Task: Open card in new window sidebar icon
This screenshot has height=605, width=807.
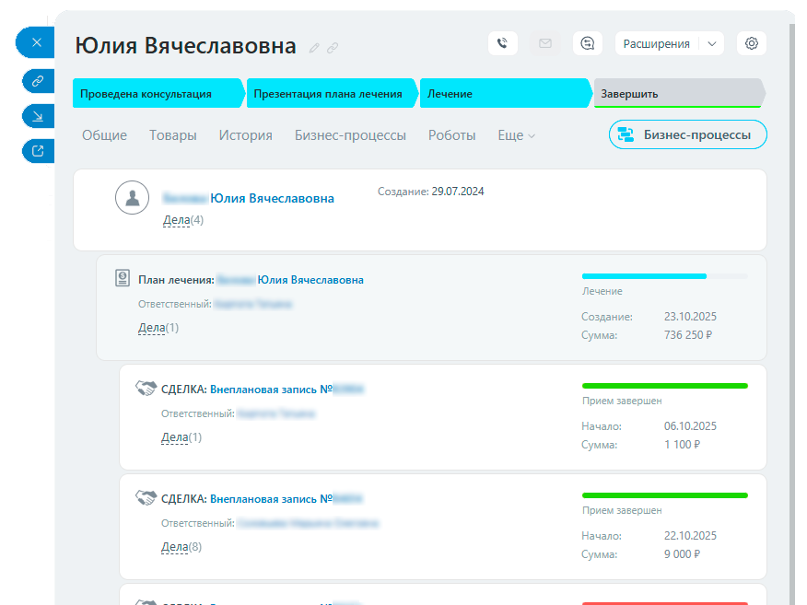Action: point(38,151)
